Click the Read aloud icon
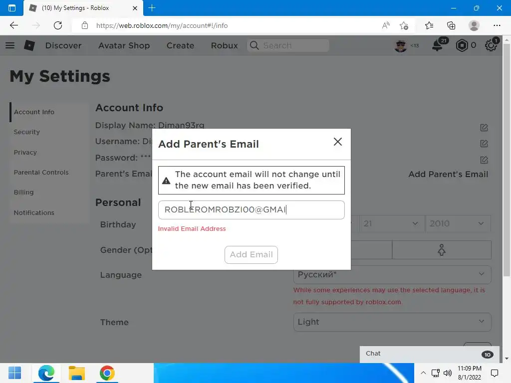This screenshot has height=383, width=511. [x=386, y=25]
